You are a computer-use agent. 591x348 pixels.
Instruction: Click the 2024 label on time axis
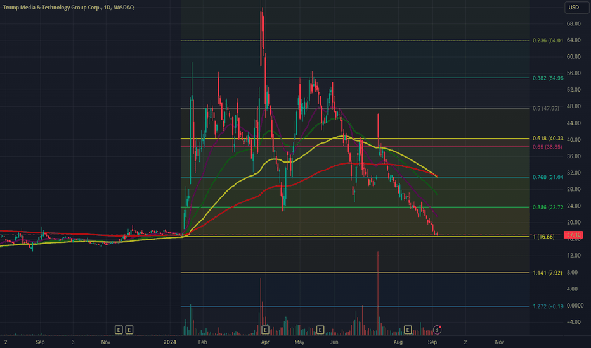(x=169, y=342)
